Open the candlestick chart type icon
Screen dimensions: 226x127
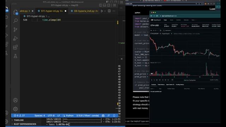(x=161, y=31)
